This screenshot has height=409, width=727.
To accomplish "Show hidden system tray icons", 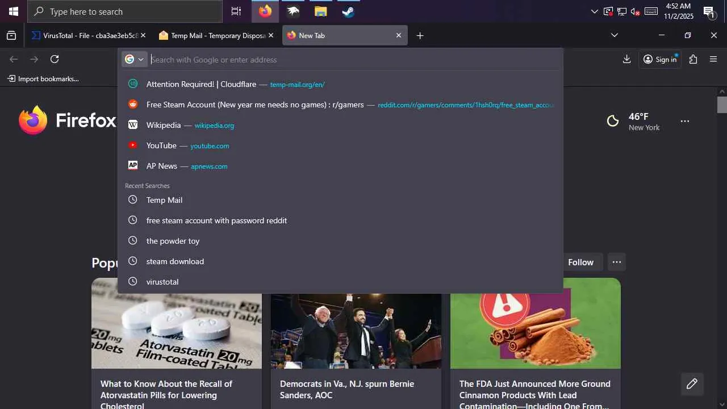I will coord(595,11).
